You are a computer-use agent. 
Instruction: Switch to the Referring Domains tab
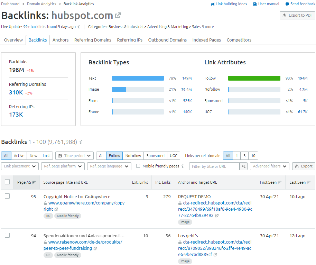pos(93,40)
